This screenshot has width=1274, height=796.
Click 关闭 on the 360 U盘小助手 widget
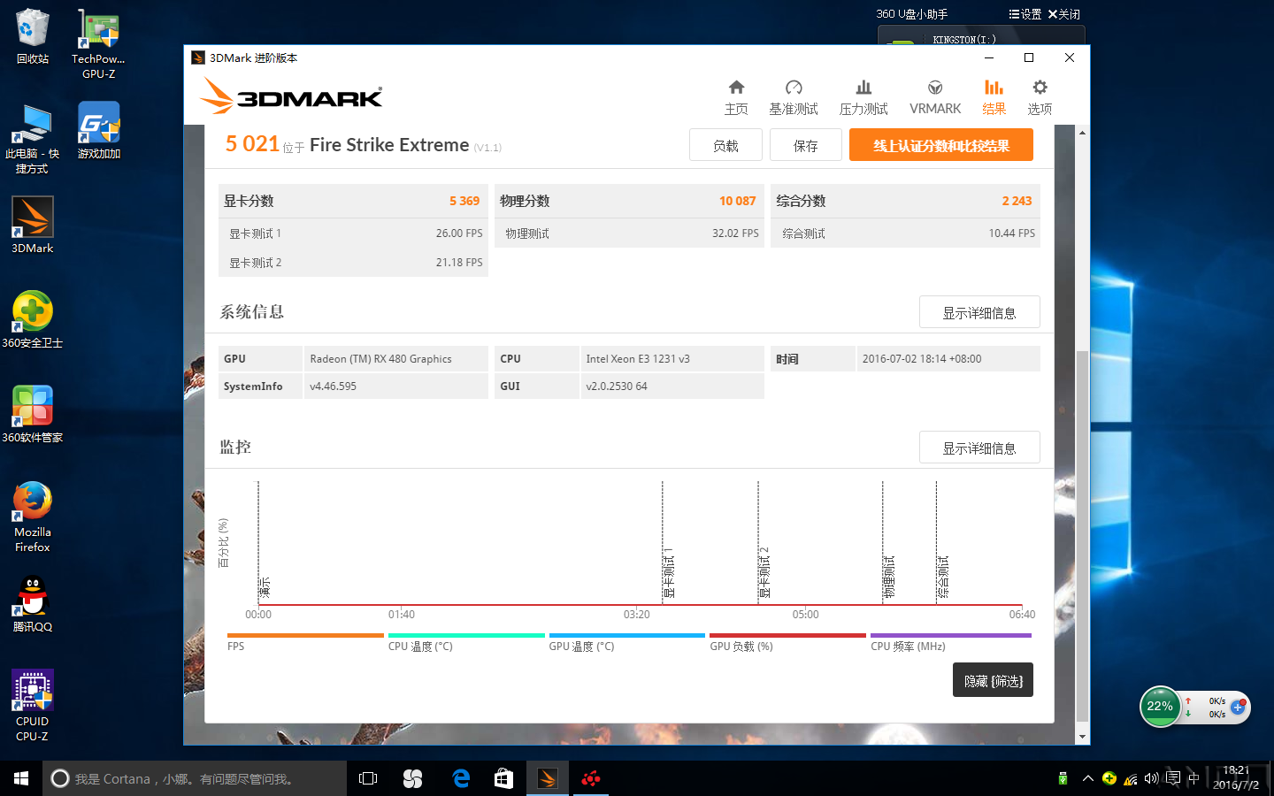pyautogui.click(x=1064, y=14)
